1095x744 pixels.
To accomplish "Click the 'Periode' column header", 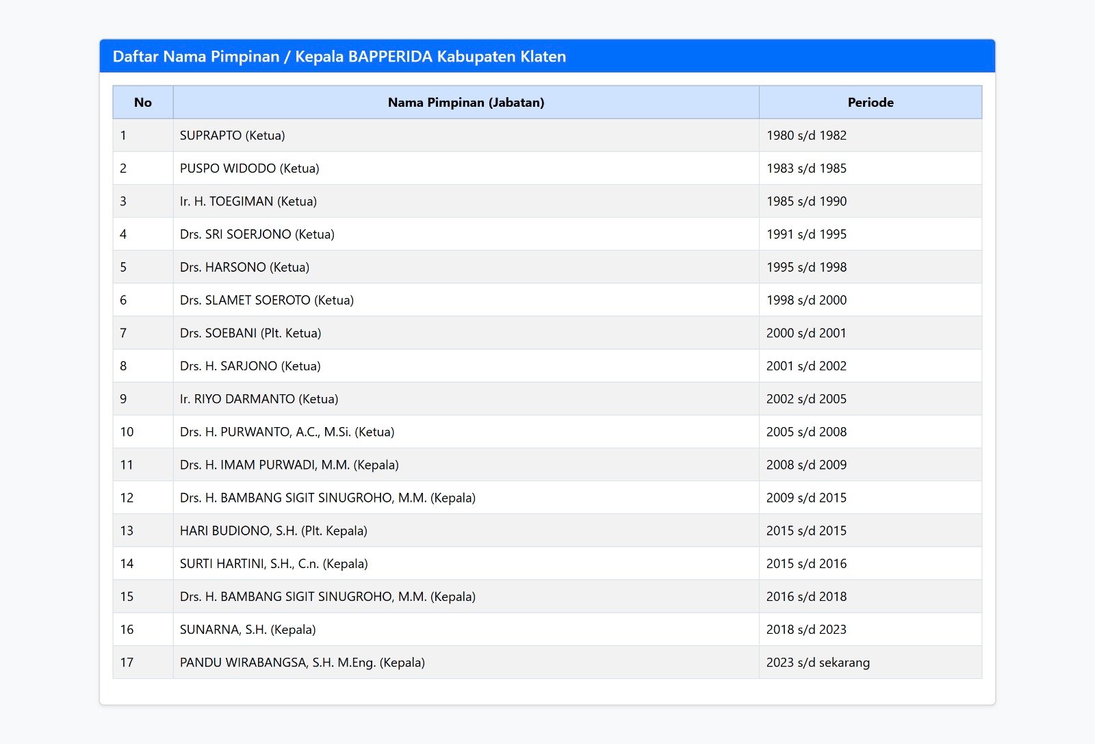I will 871,102.
